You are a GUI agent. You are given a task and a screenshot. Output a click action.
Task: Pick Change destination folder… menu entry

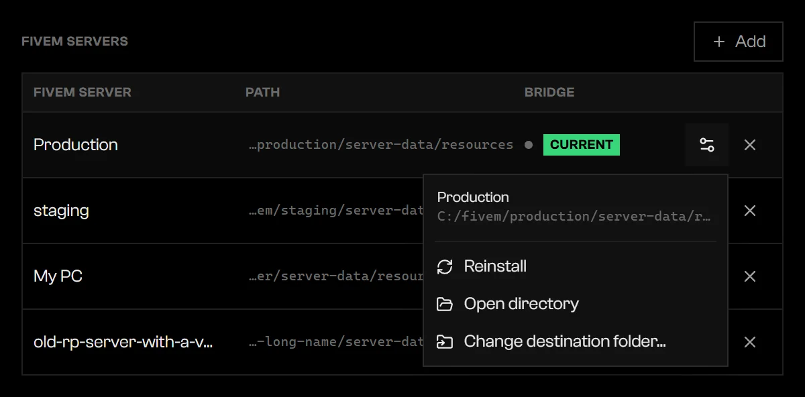coord(576,341)
